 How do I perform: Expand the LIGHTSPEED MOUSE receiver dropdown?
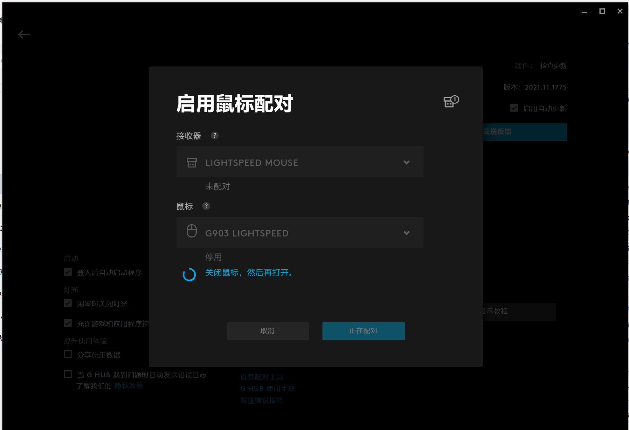click(406, 162)
